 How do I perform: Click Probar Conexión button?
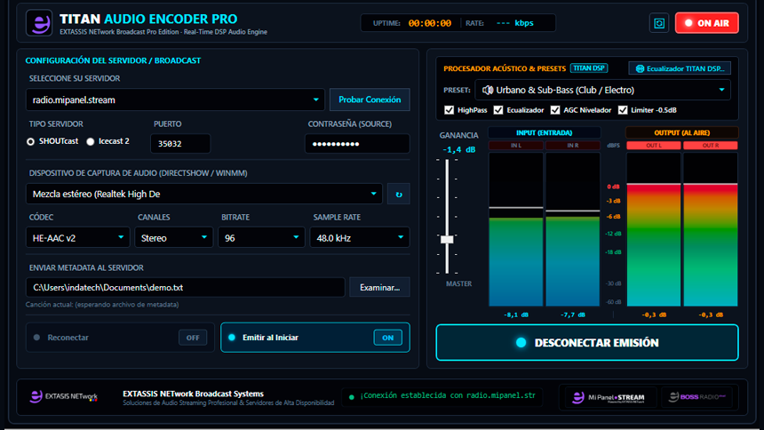coord(370,100)
